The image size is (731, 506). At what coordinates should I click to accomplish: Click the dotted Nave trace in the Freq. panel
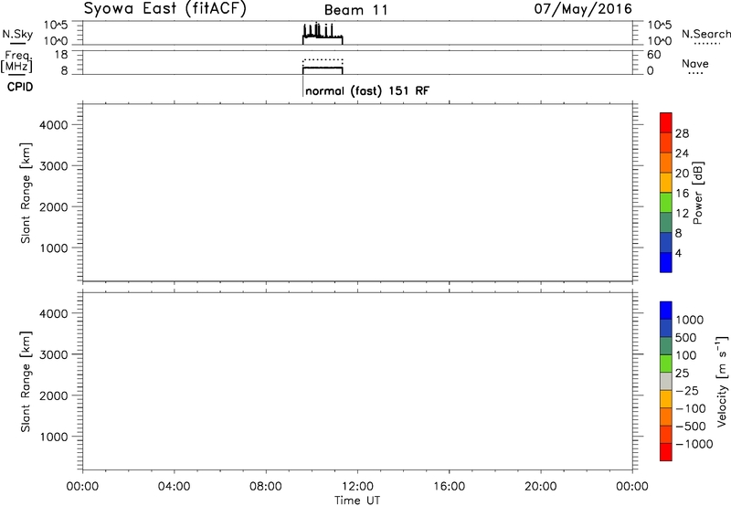tap(323, 59)
